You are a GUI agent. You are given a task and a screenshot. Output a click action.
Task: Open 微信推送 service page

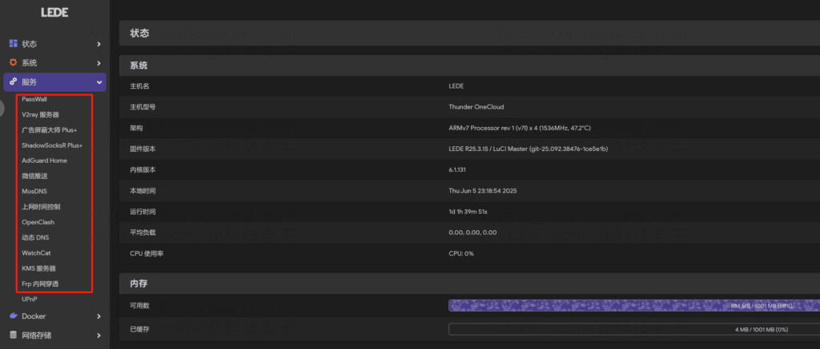click(x=34, y=176)
